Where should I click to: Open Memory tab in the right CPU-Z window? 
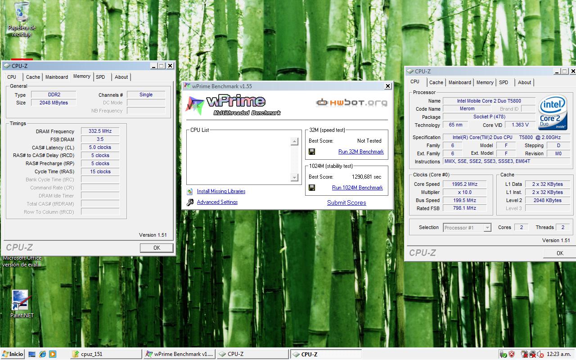485,82
